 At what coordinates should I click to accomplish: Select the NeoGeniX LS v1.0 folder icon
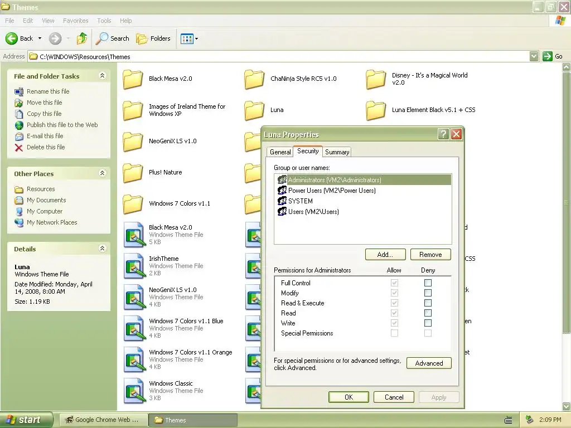pos(133,142)
